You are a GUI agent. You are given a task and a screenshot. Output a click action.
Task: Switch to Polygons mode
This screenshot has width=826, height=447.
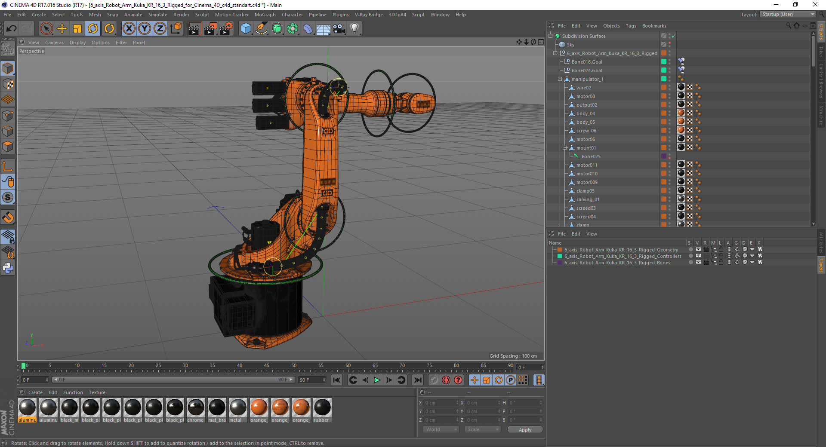coord(8,147)
